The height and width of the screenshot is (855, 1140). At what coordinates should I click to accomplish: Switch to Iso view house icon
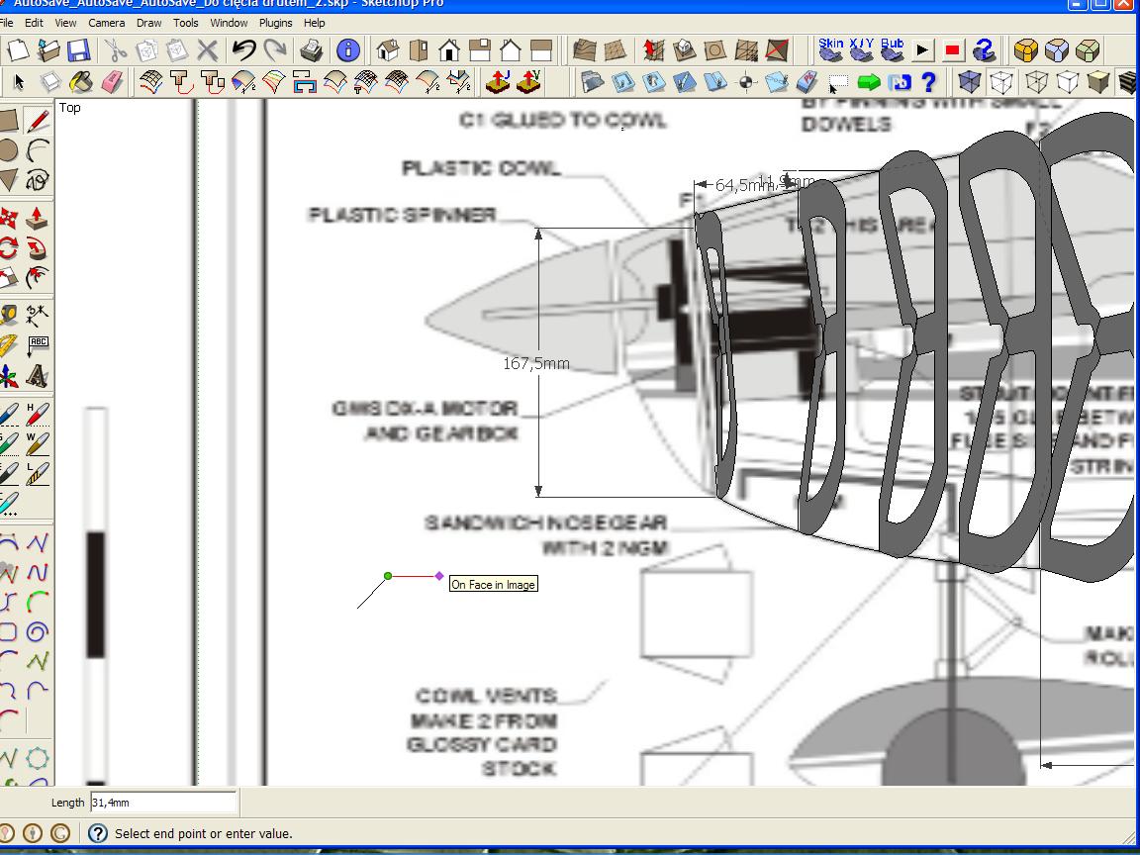[388, 50]
